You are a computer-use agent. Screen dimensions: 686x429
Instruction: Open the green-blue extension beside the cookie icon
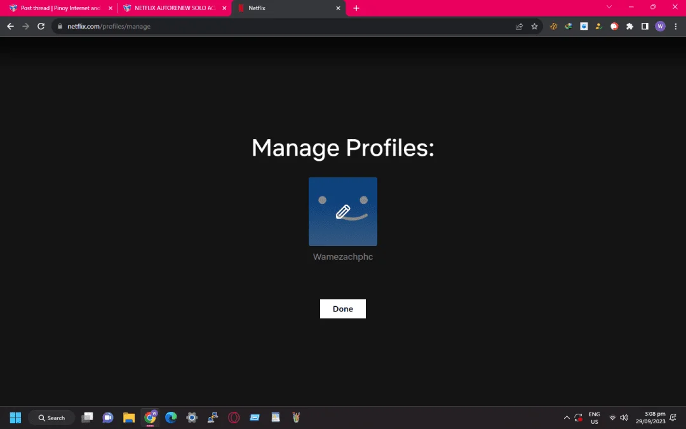[x=568, y=26]
